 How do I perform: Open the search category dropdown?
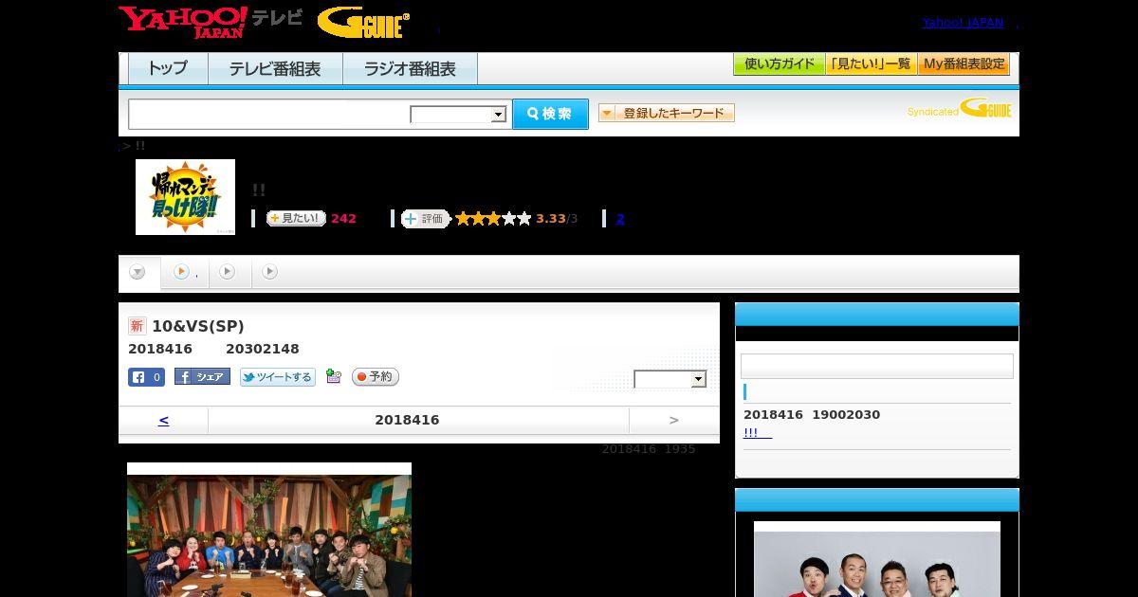(x=458, y=115)
